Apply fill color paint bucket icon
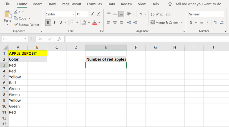Viewport: 229px width, 127px height. coord(84,22)
